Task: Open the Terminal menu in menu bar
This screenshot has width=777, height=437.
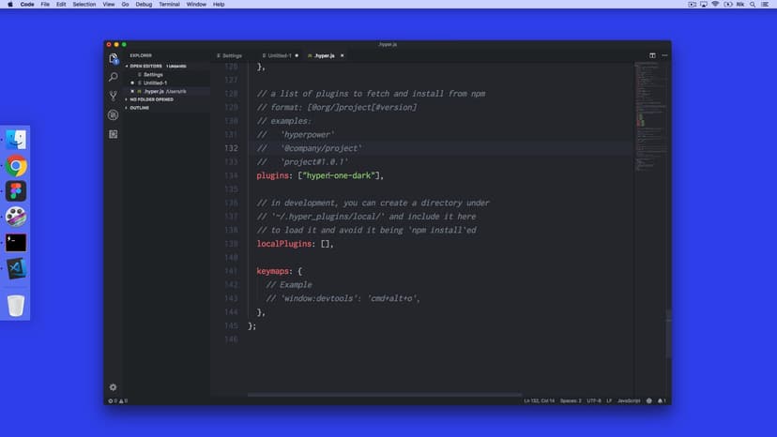Action: pos(169,5)
